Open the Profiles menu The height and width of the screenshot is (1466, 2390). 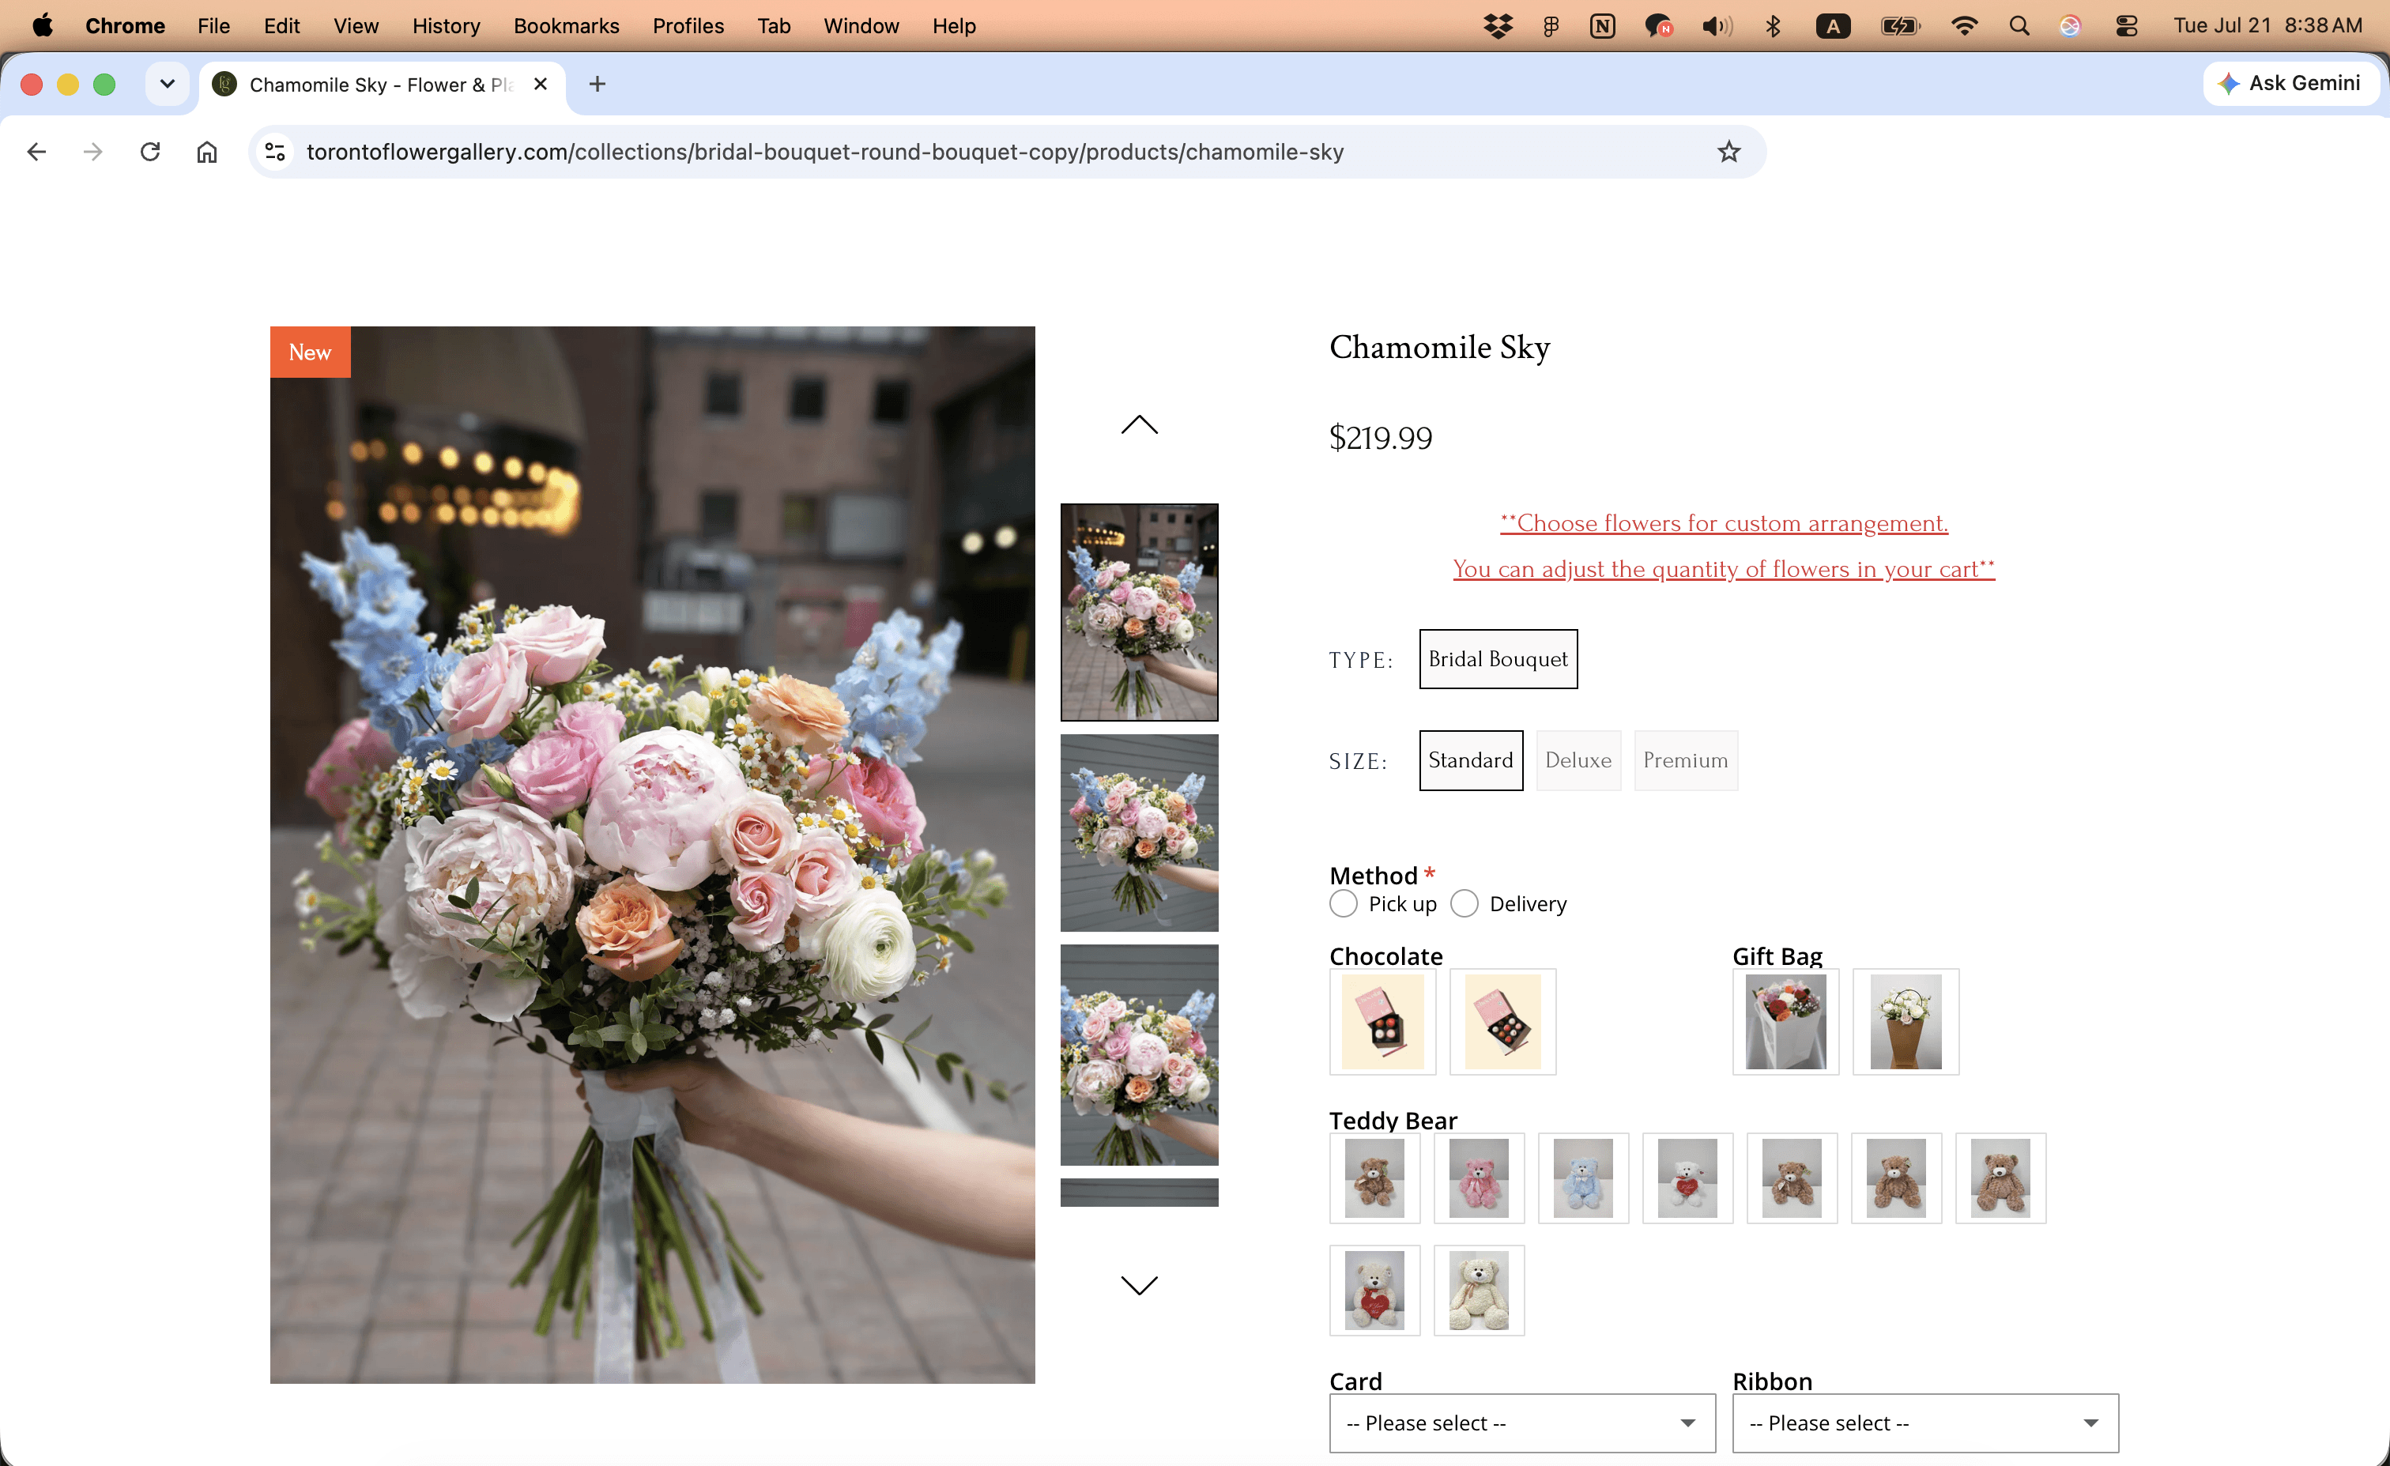point(688,26)
